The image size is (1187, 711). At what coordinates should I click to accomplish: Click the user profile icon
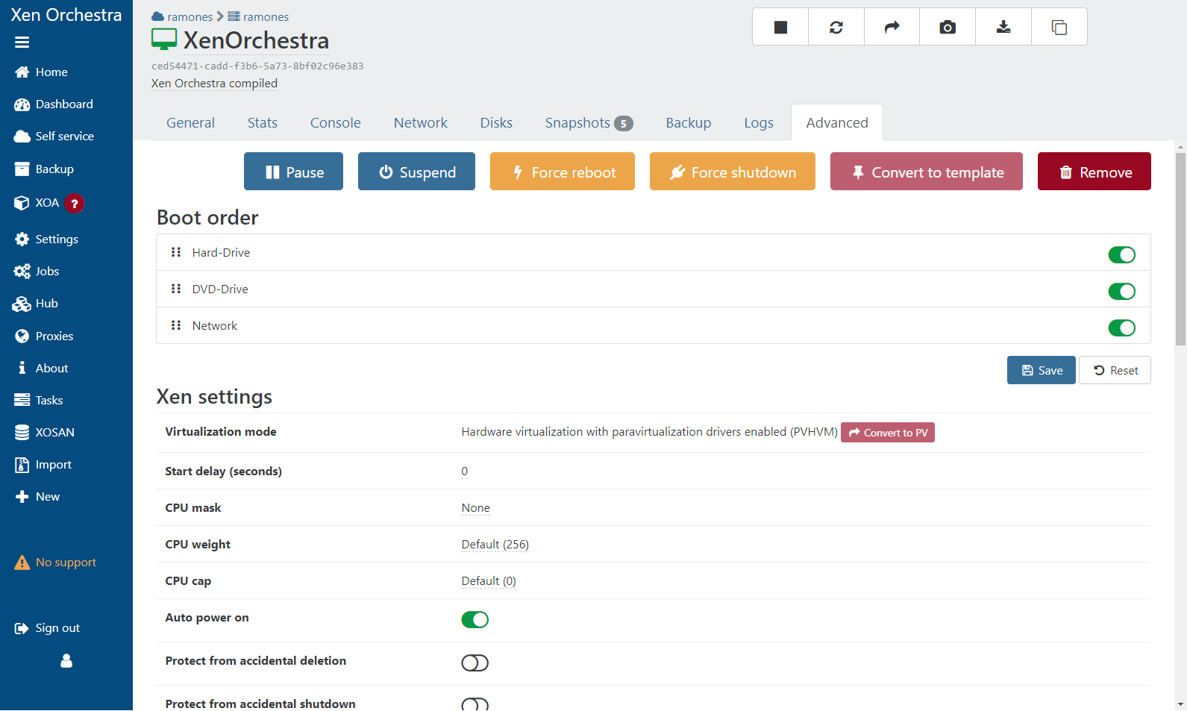point(66,661)
